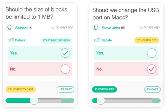
Task: Select the Yes radio on the USB port poll
Action: (152, 53)
